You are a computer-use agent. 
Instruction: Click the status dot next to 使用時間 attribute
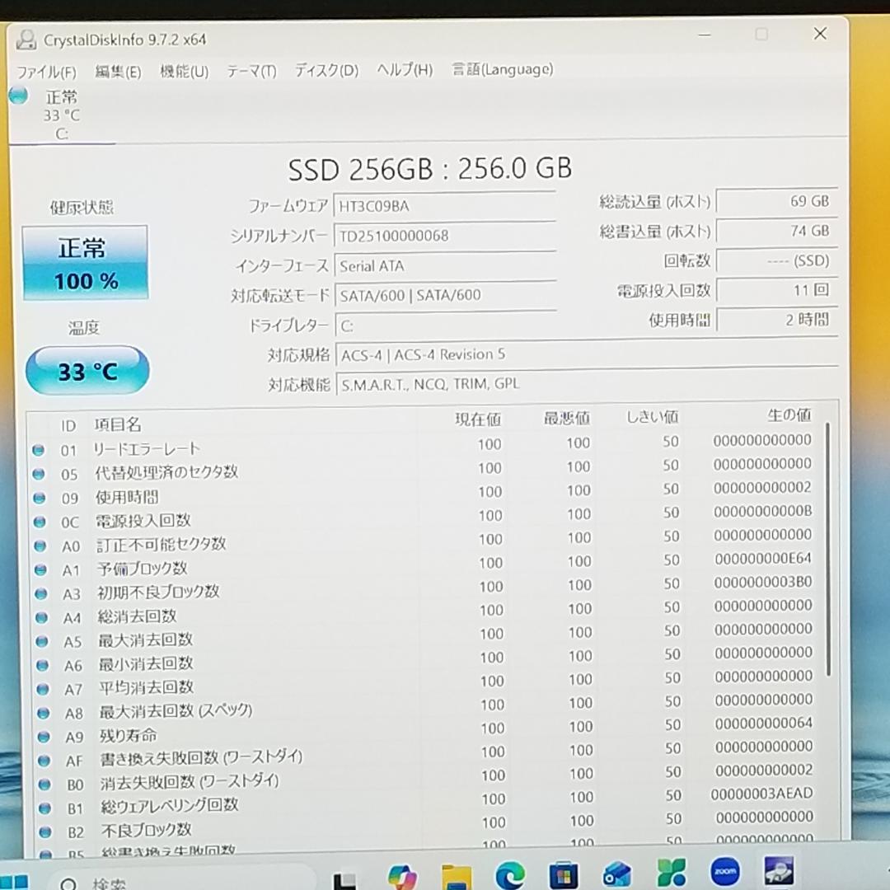(39, 496)
